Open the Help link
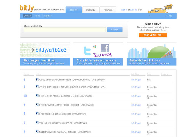 coord(170,16)
